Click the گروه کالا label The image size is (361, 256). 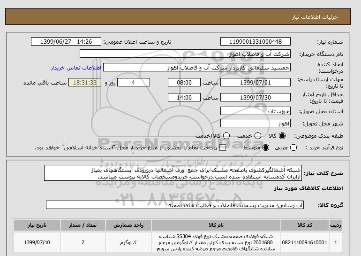331,205
